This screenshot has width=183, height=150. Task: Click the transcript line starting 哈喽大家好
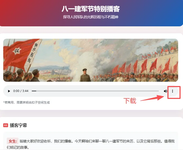(x=91, y=144)
